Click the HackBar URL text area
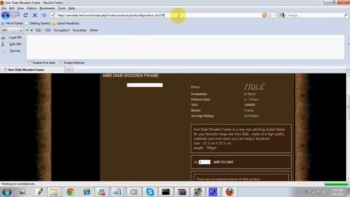This screenshot has width=350, height=197. click(185, 47)
